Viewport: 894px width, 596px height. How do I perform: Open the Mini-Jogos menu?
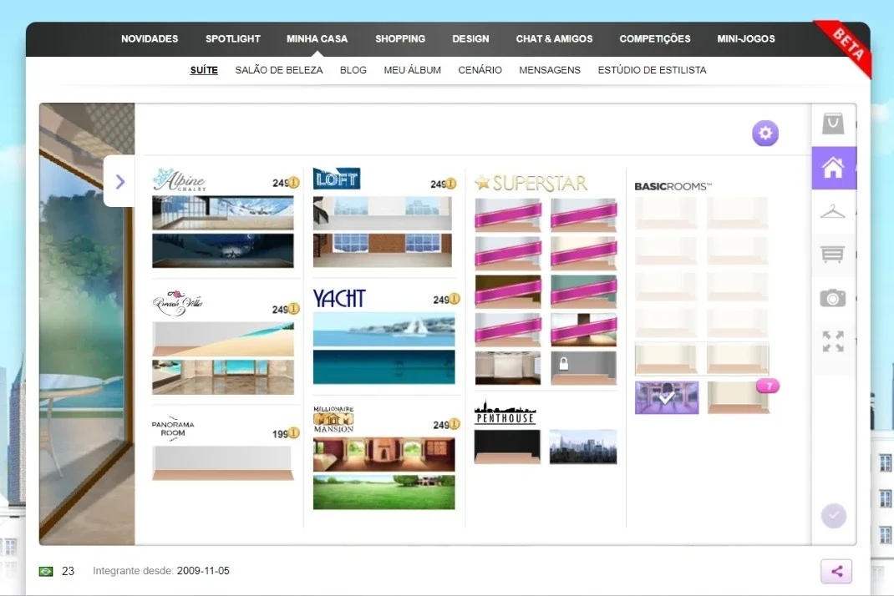pyautogui.click(x=746, y=38)
